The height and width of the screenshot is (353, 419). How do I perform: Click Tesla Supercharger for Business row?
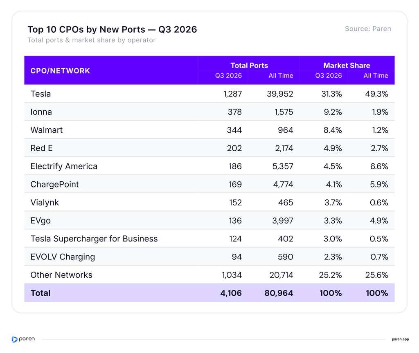point(209,239)
